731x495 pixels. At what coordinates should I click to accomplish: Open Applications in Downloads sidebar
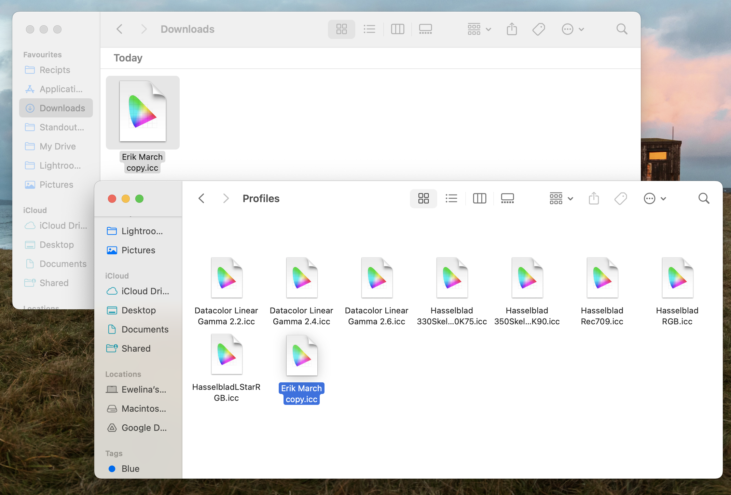(56, 89)
